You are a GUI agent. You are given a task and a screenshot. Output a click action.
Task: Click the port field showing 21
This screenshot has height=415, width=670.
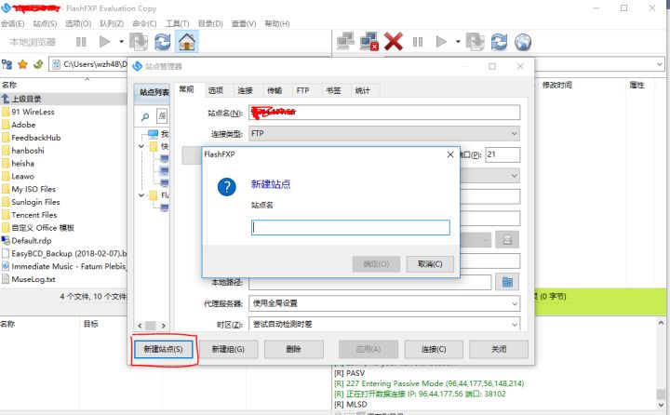click(502, 154)
